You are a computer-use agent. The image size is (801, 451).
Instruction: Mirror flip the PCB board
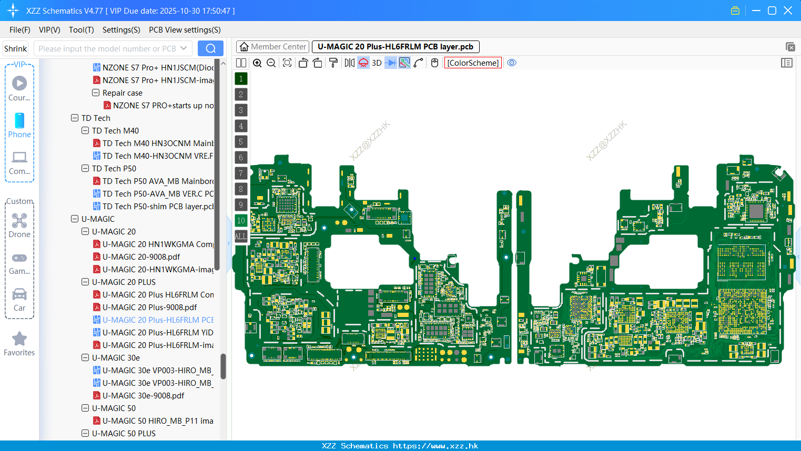tap(350, 63)
